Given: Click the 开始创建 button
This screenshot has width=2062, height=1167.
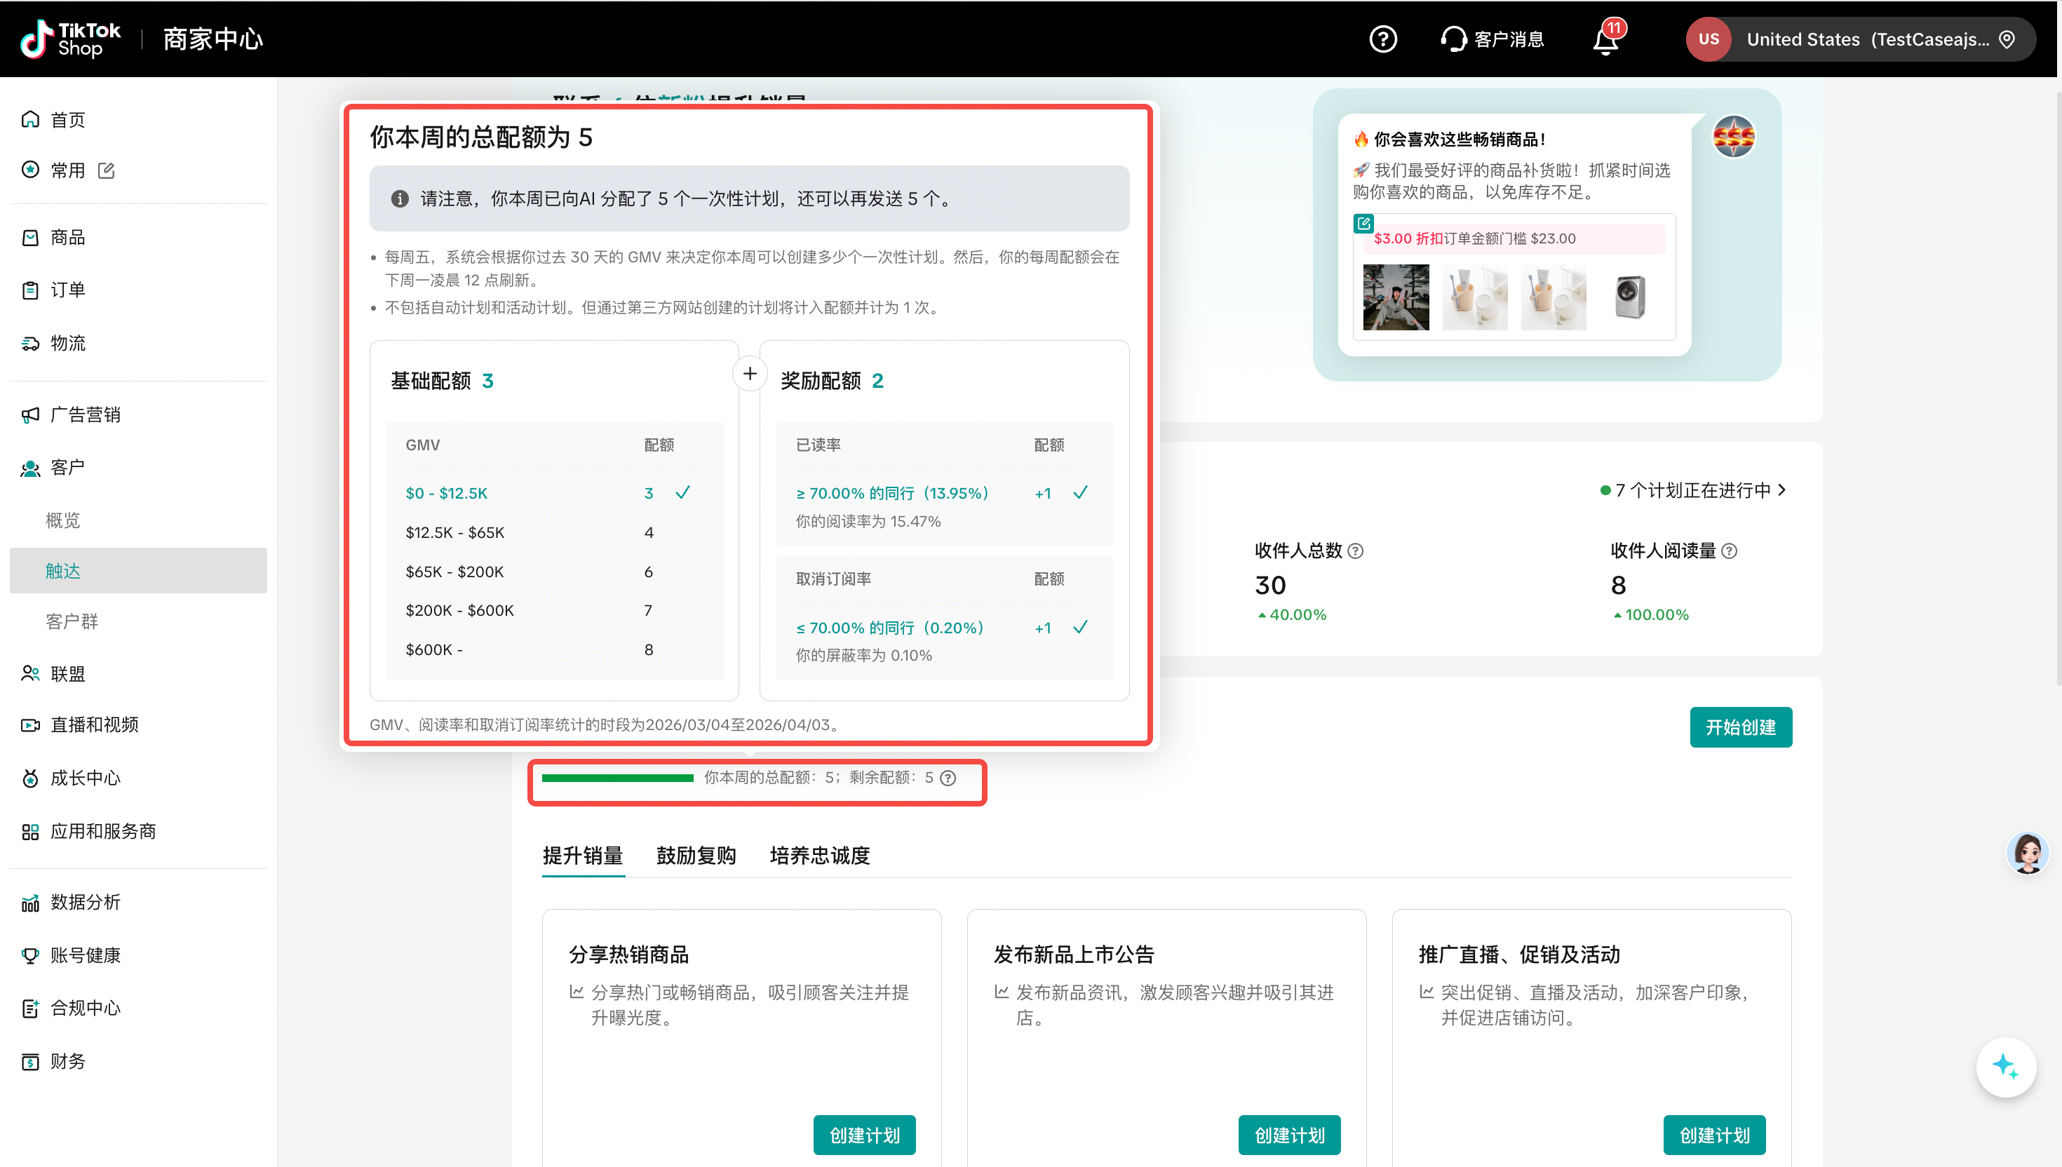Looking at the screenshot, I should tap(1740, 727).
